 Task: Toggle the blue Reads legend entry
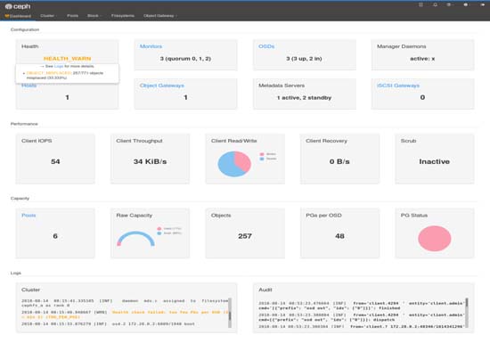click(x=268, y=159)
